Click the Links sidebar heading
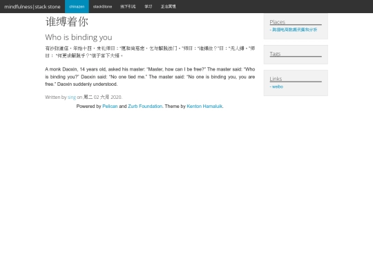The image size is (373, 280). point(276,79)
